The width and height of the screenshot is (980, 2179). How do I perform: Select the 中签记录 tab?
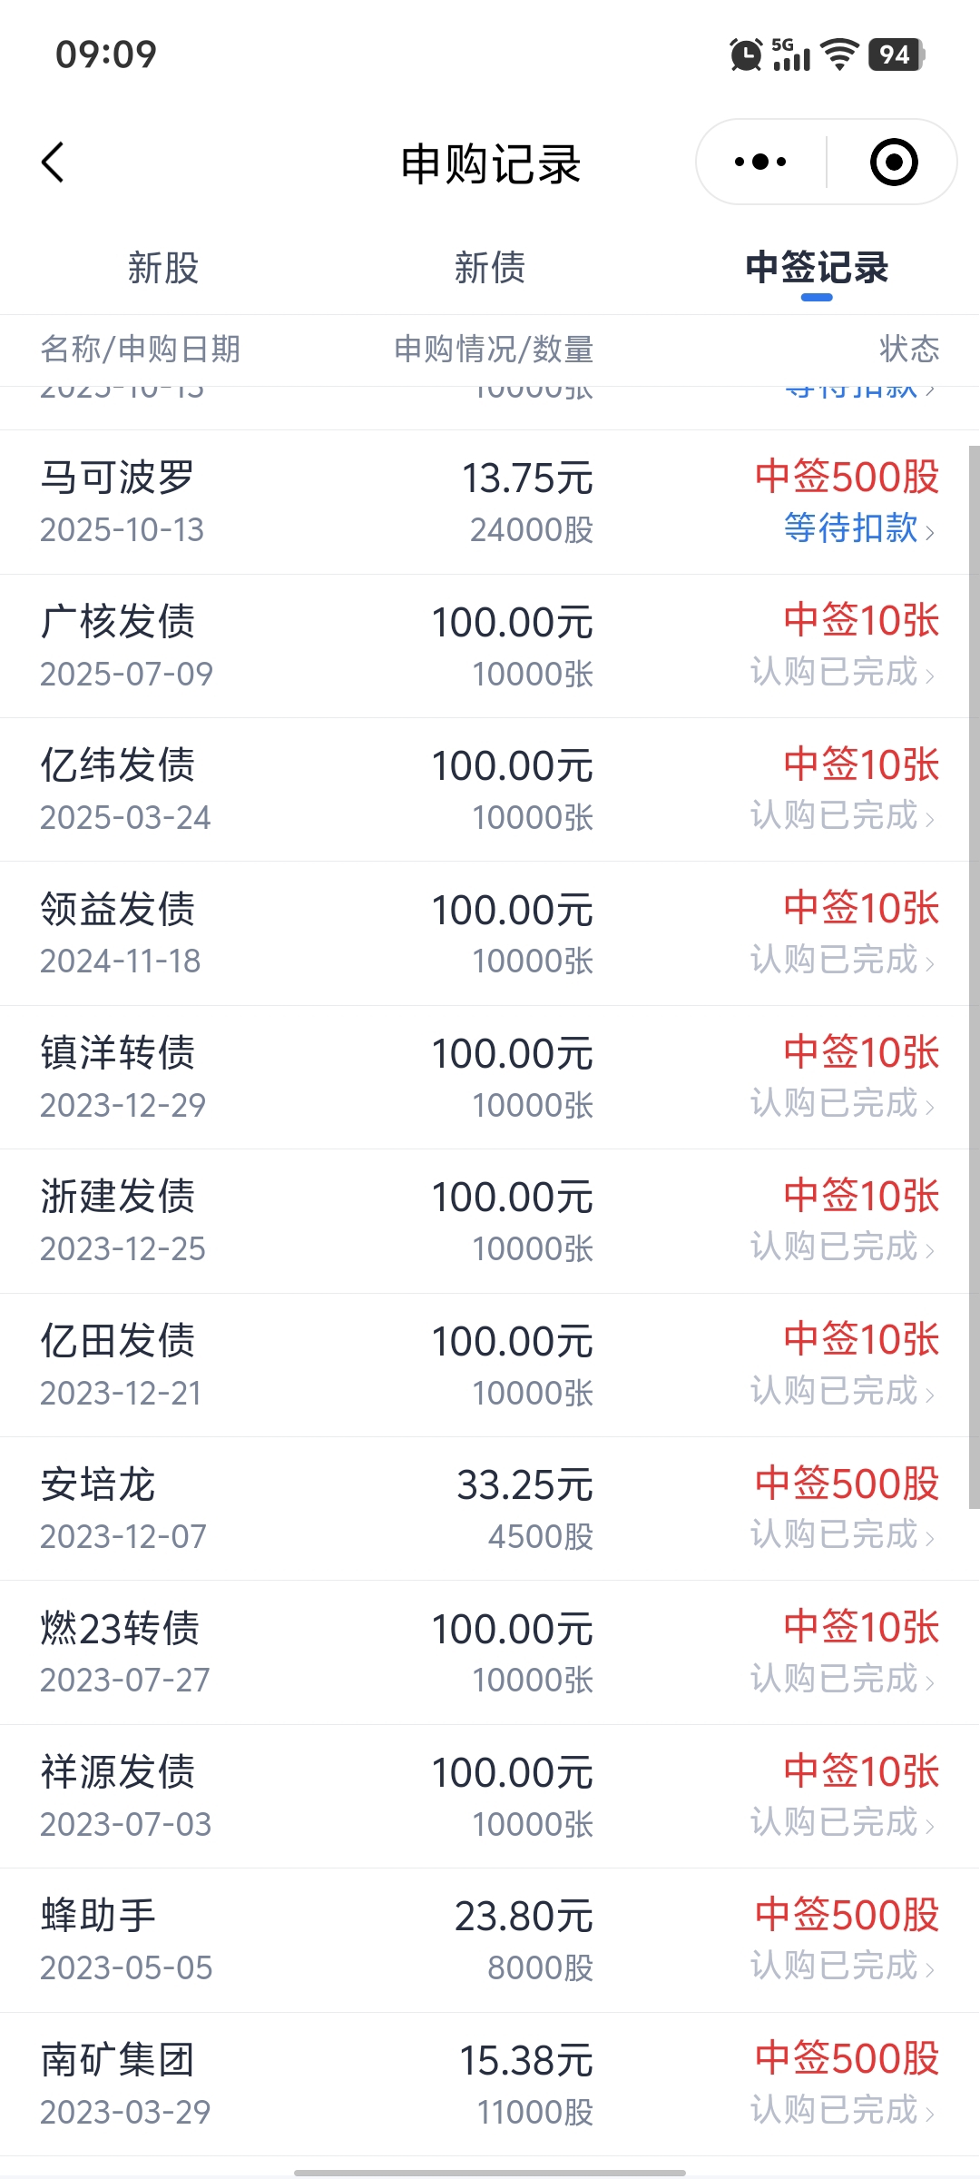pyautogui.click(x=817, y=268)
